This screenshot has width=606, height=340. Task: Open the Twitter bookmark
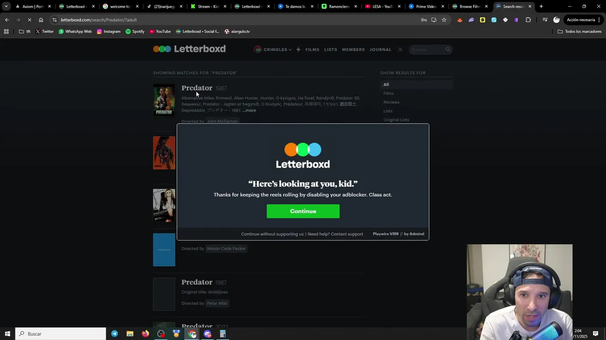[45, 32]
